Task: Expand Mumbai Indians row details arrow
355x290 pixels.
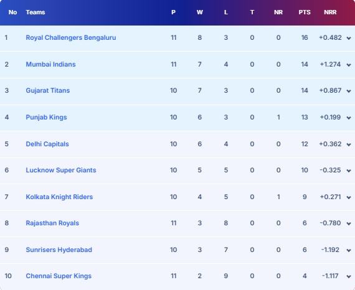Action: point(349,65)
